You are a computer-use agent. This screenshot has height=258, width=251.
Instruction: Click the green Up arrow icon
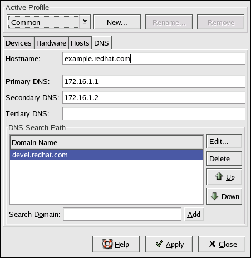219,176
